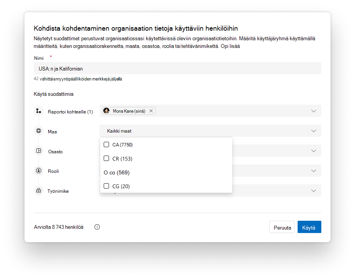The image size is (355, 279).
Task: Click the characters remaining hint under Nimi
Action: 78,79
